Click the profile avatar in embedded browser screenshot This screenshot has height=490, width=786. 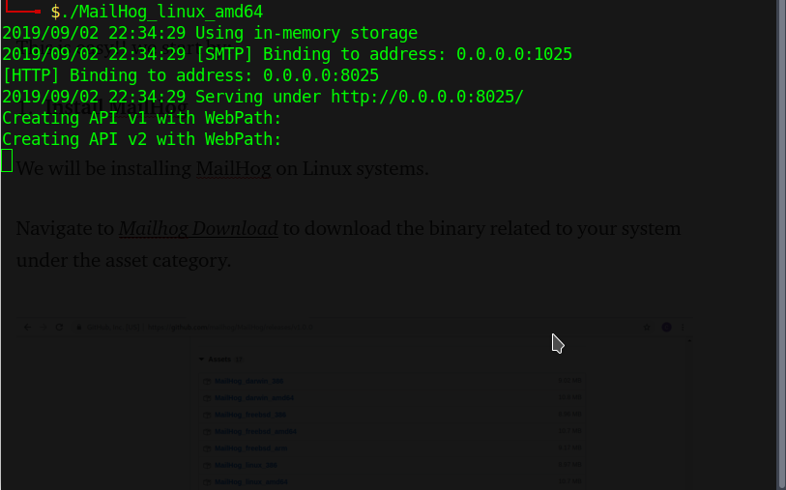tap(666, 328)
